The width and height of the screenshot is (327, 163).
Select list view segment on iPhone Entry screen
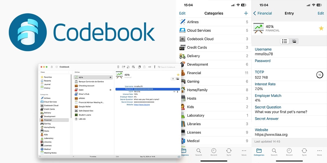(285, 41)
